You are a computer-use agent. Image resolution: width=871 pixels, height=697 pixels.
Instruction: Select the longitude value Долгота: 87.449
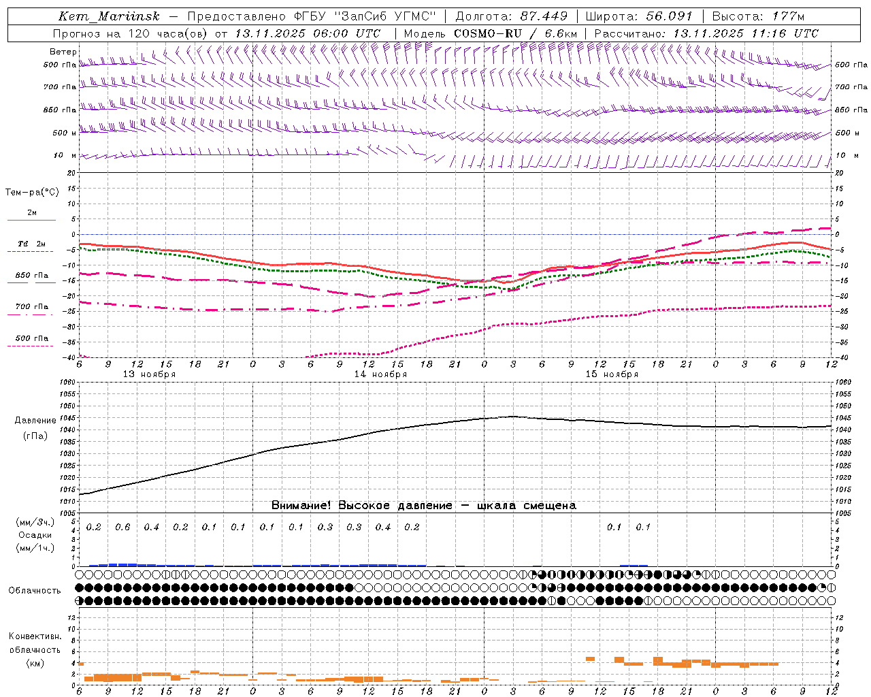511,16
